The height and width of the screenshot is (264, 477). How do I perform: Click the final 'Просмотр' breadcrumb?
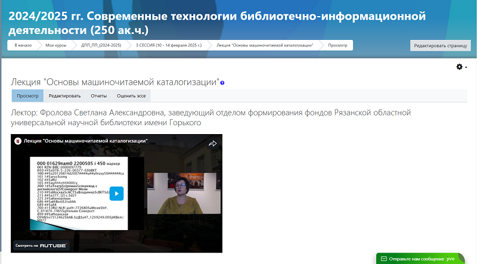click(337, 45)
